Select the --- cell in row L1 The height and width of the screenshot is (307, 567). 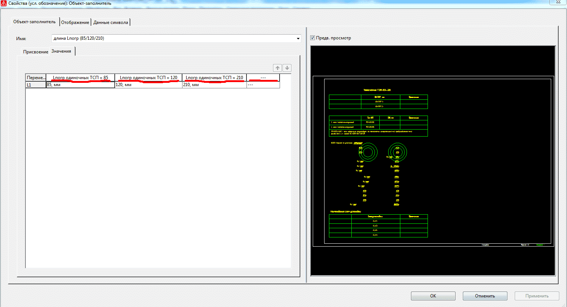tap(263, 85)
